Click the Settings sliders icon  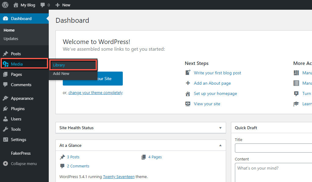[x=5, y=140]
